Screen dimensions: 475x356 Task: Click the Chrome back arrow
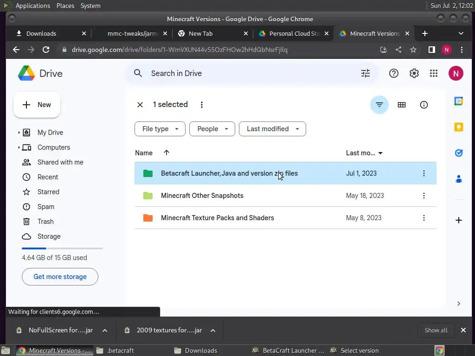point(16,50)
